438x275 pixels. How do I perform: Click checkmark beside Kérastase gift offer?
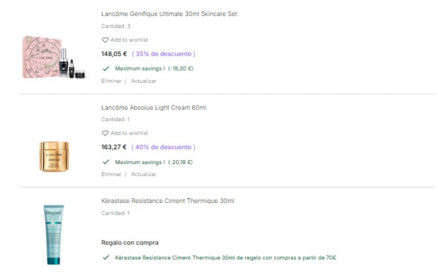[x=106, y=257]
